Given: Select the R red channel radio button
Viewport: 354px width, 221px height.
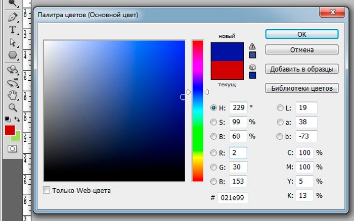Looking at the screenshot, I should pyautogui.click(x=213, y=153).
